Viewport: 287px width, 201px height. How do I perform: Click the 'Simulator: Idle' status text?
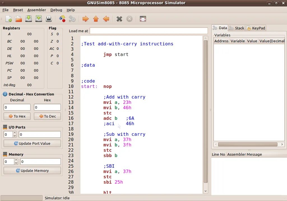point(57,198)
